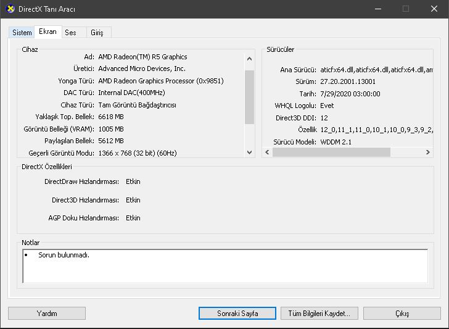Click the 'Internal DAC(400MHz)' value
The width and height of the screenshot is (449, 329).
131,93
